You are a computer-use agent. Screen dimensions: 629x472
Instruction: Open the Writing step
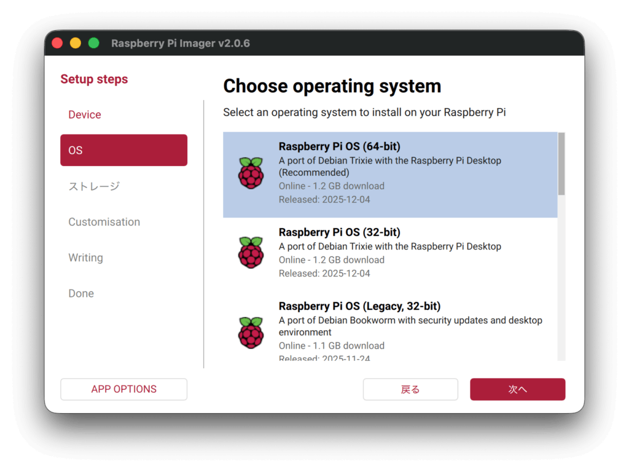[85, 258]
